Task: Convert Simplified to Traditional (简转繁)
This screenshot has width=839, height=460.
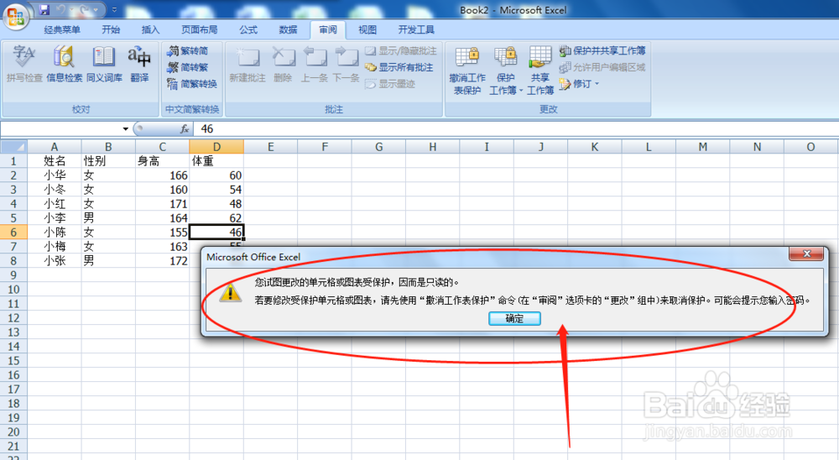Action: point(187,67)
